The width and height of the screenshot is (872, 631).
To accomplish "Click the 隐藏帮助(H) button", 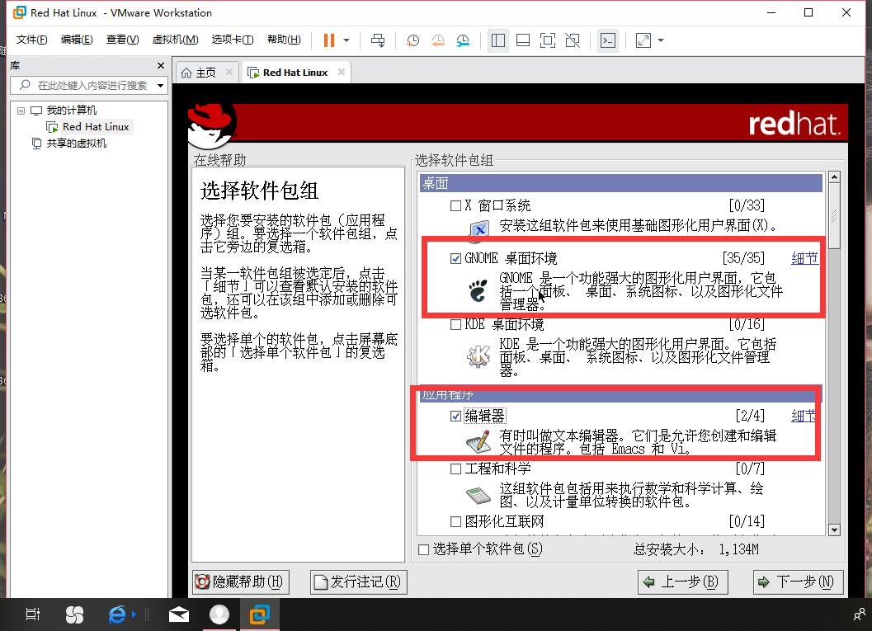I will [240, 582].
